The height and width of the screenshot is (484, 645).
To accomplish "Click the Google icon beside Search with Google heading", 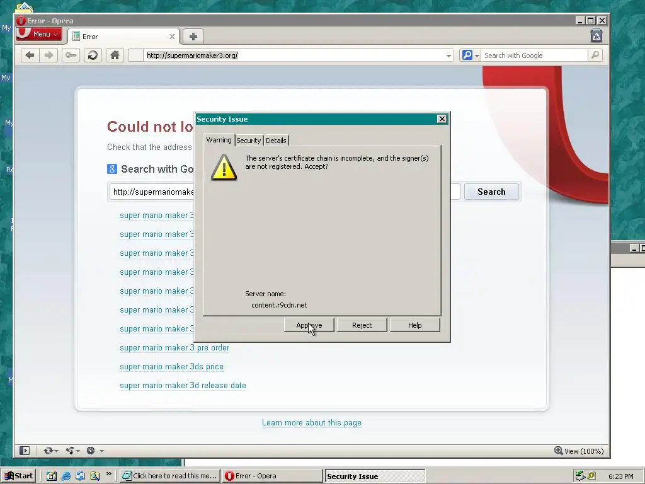I will pos(112,169).
